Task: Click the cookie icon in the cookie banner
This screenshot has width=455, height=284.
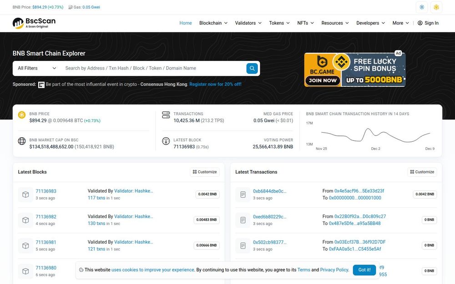Action: (81, 270)
